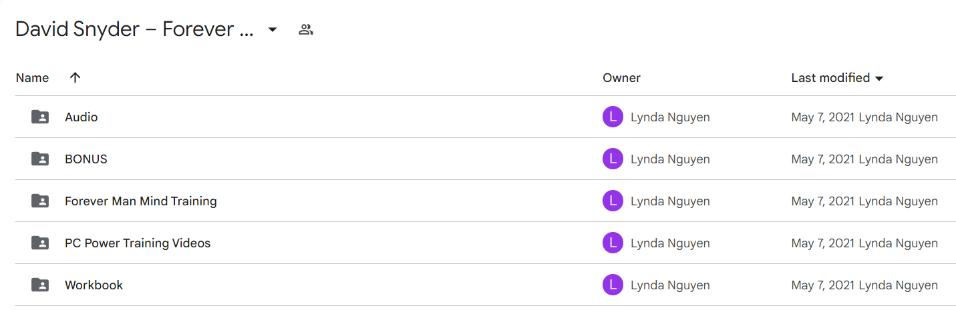Open the PC Power Training Videos folder
Screen dimensions: 956x316
point(138,243)
